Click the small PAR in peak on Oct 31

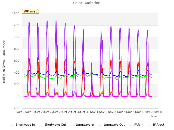(x=92, y=63)
